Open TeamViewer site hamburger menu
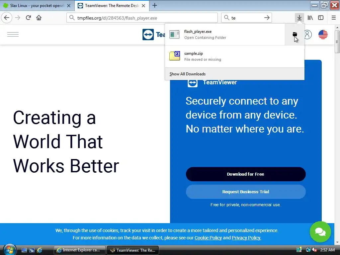The height and width of the screenshot is (255, 340). pos(13,35)
